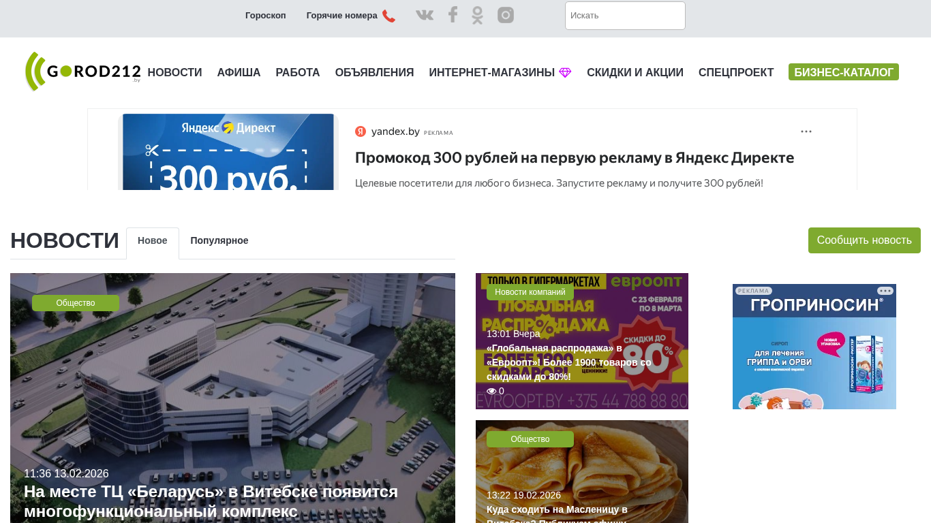Open the Yandex ad three-dot menu

click(x=806, y=131)
